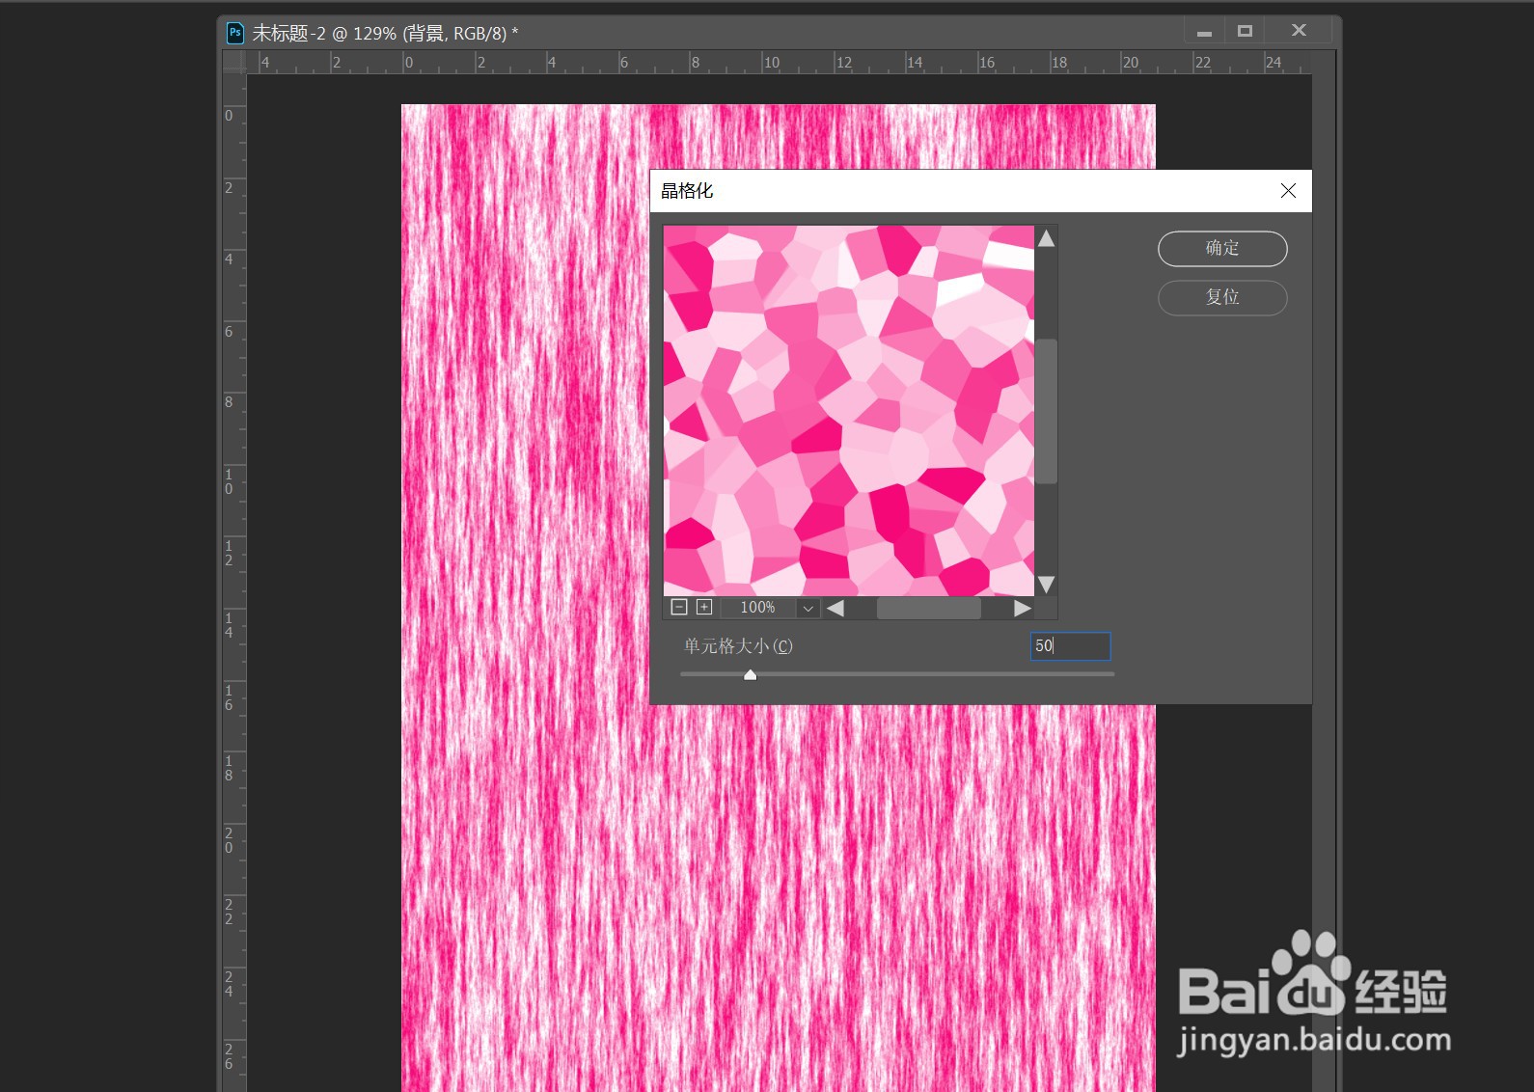The height and width of the screenshot is (1092, 1534).
Task: Zoom in preview with plus icon
Action: [704, 607]
